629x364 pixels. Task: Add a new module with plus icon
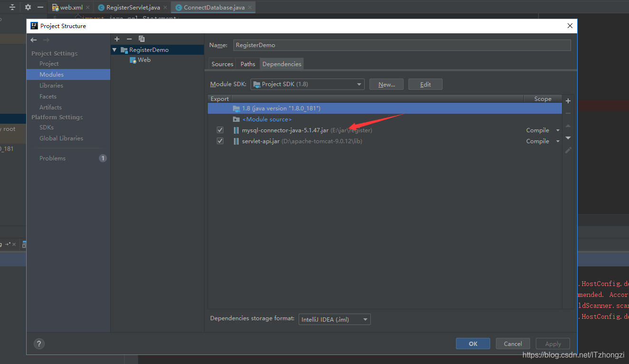point(117,39)
